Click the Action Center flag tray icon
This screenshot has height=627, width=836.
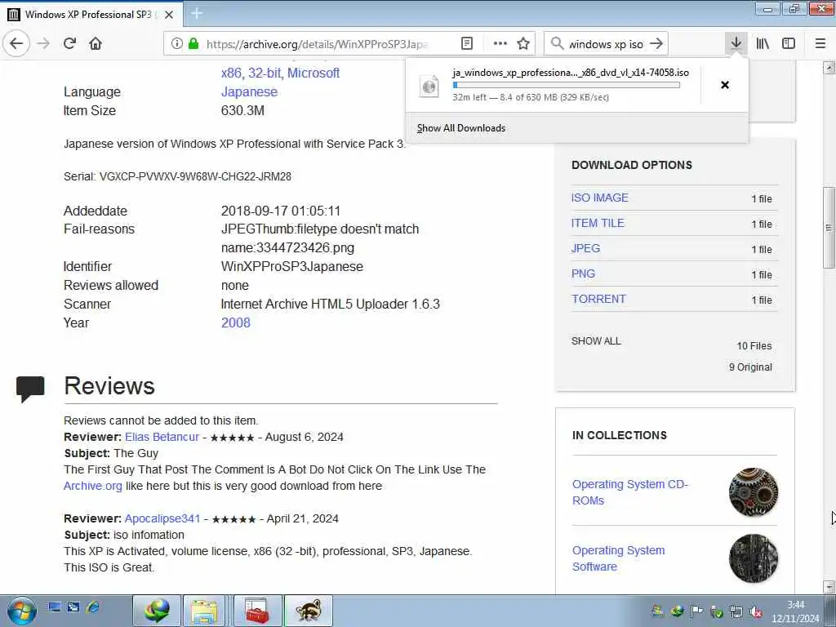tap(696, 611)
